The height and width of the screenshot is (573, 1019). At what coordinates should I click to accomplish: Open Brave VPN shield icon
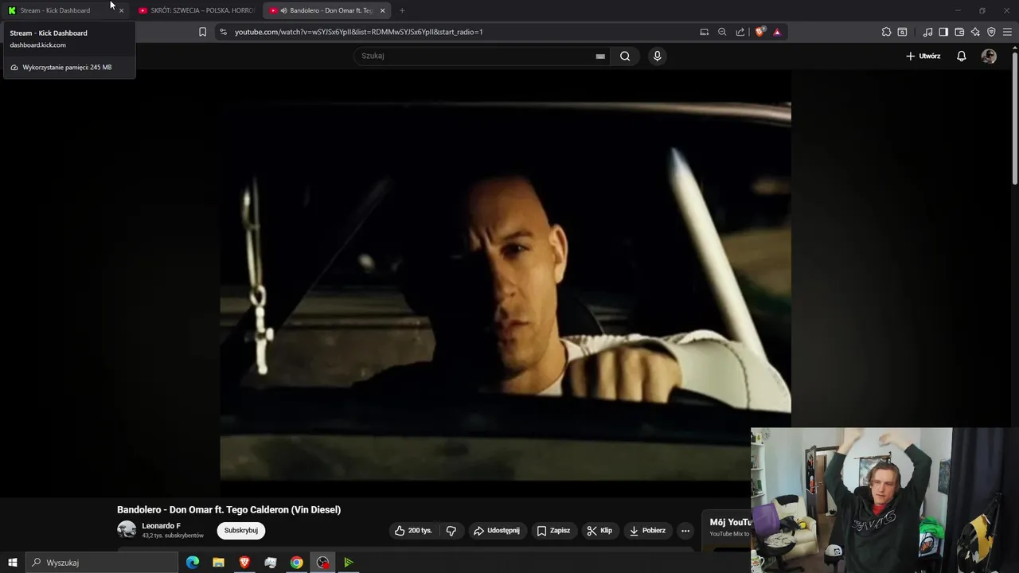991,32
